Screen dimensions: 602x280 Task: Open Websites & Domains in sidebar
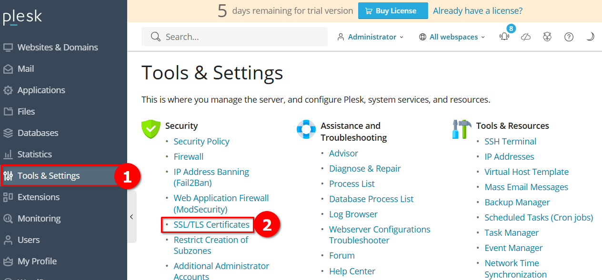pyautogui.click(x=58, y=47)
